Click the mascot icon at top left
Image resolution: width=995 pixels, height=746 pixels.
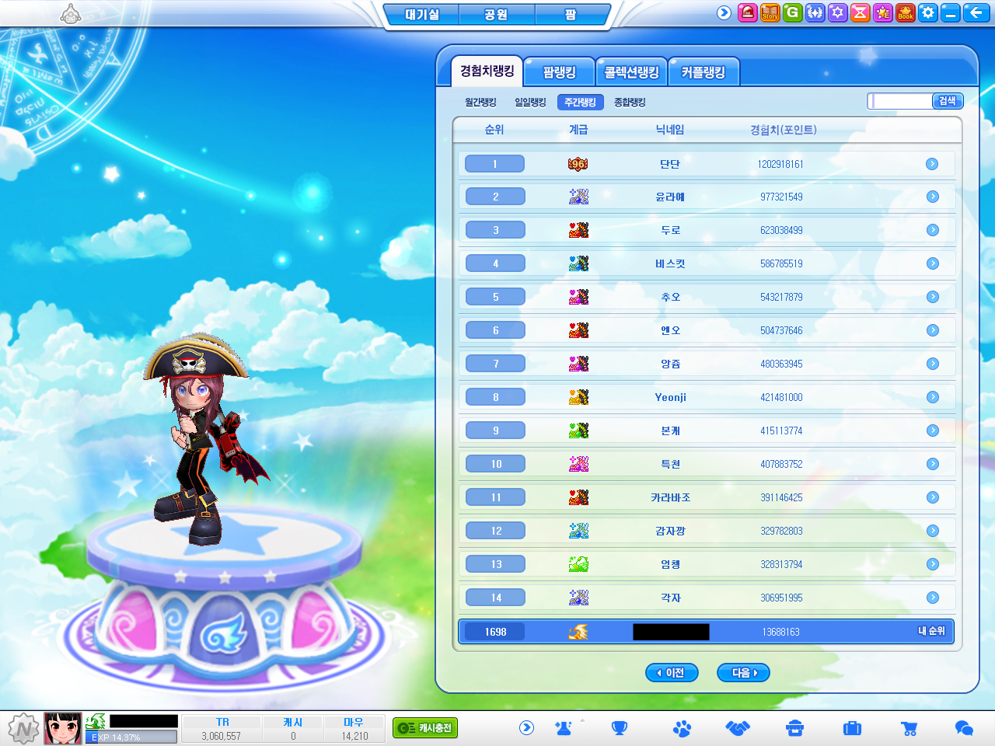click(x=71, y=13)
